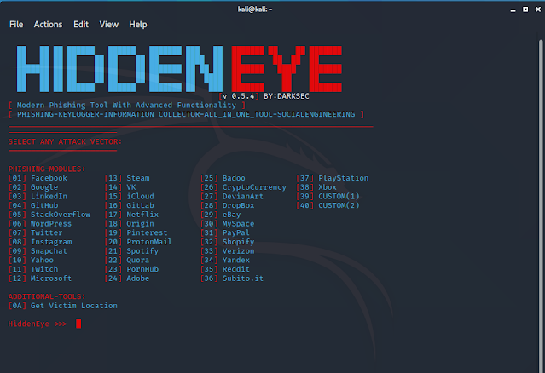Click the 'Yahoo' entry text
Screen dimensions: 545x373
tap(42, 261)
